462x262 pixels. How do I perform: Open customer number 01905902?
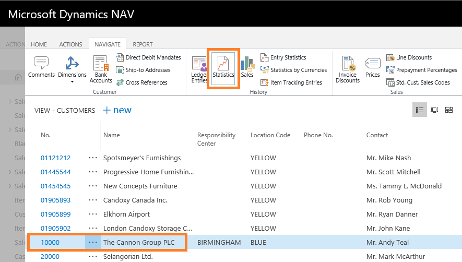click(x=56, y=229)
